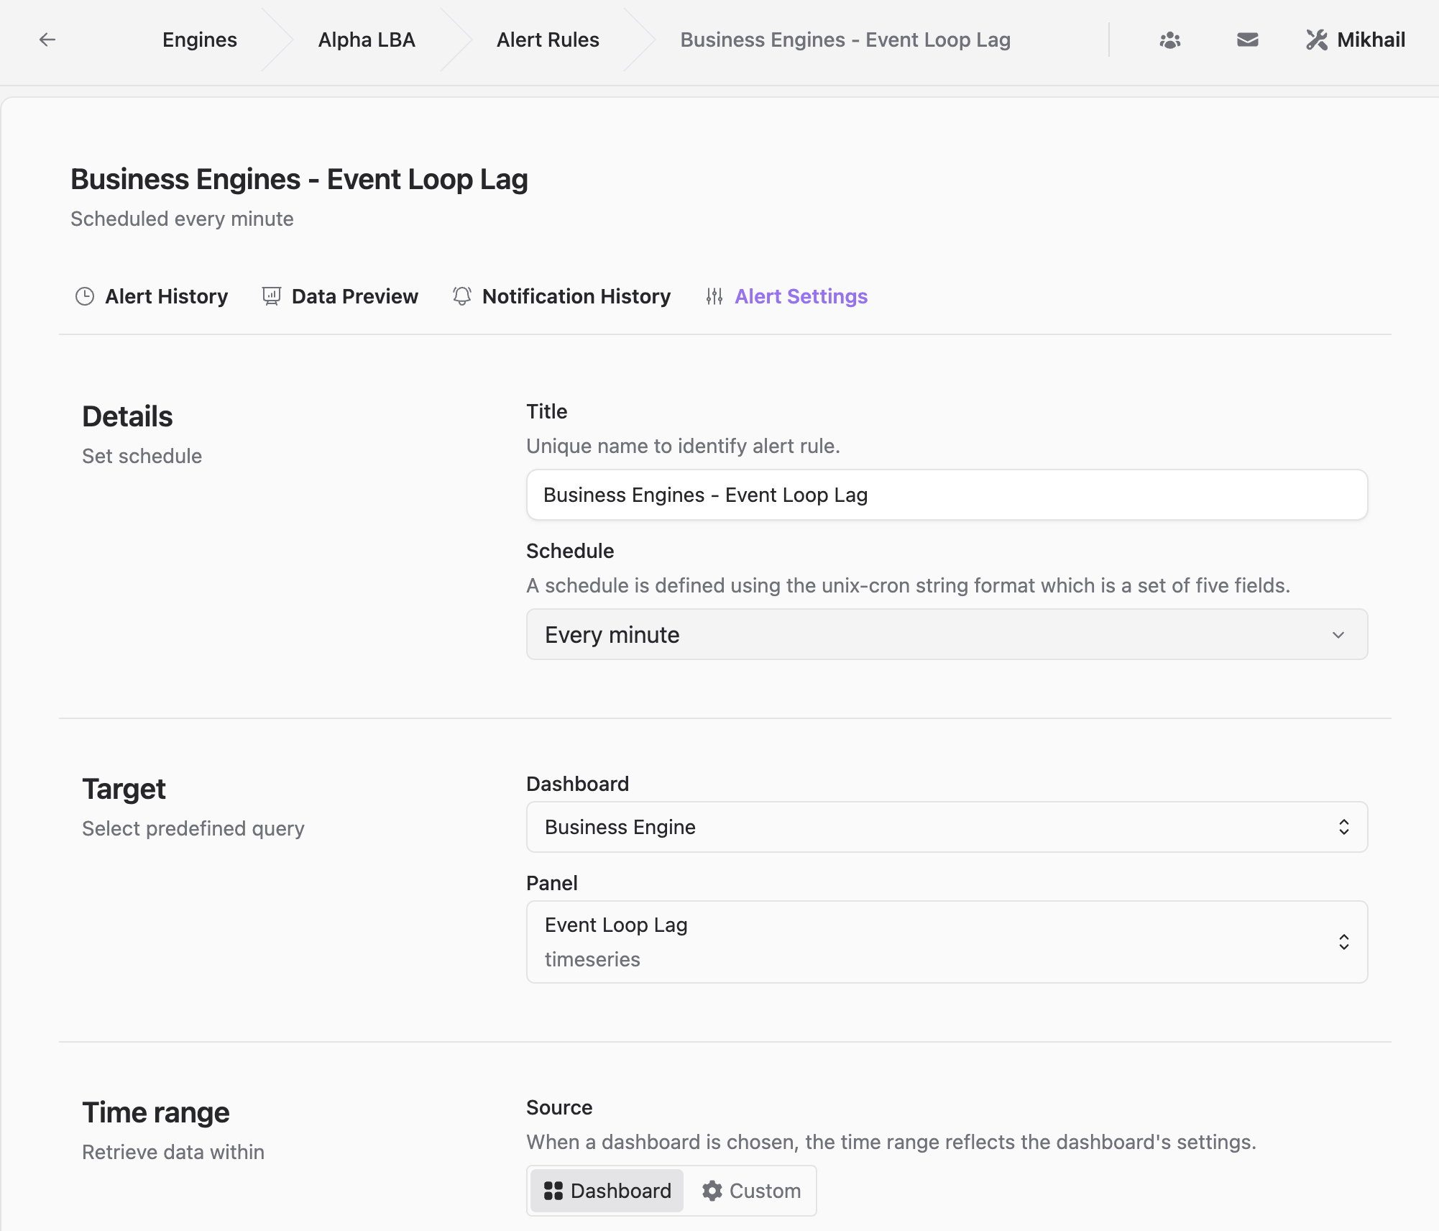The height and width of the screenshot is (1231, 1439).
Task: Click the back arrow icon
Action: tap(47, 40)
